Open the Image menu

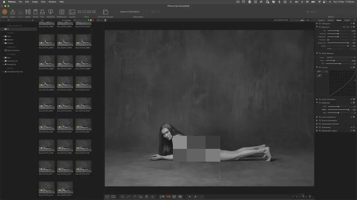(35, 2)
